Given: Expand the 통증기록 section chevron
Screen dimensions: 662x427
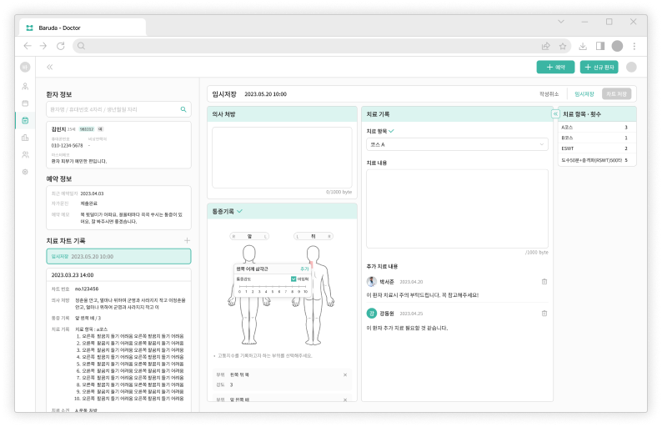Looking at the screenshot, I should click(240, 211).
